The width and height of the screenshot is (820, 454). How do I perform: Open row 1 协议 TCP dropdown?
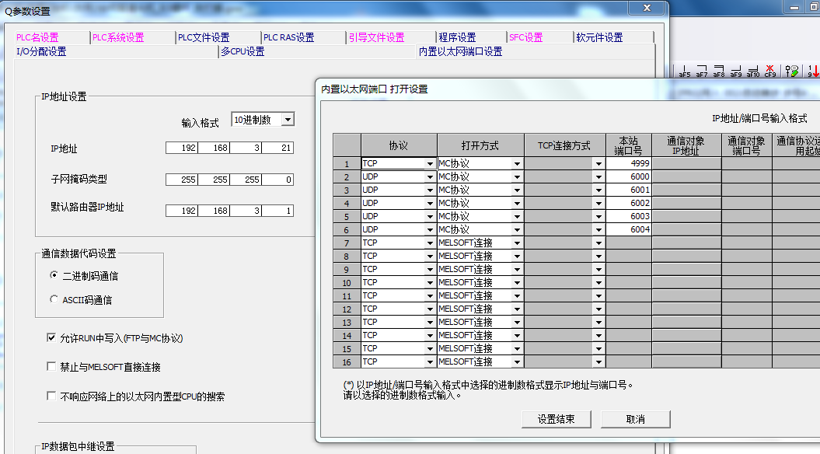pyautogui.click(x=430, y=164)
